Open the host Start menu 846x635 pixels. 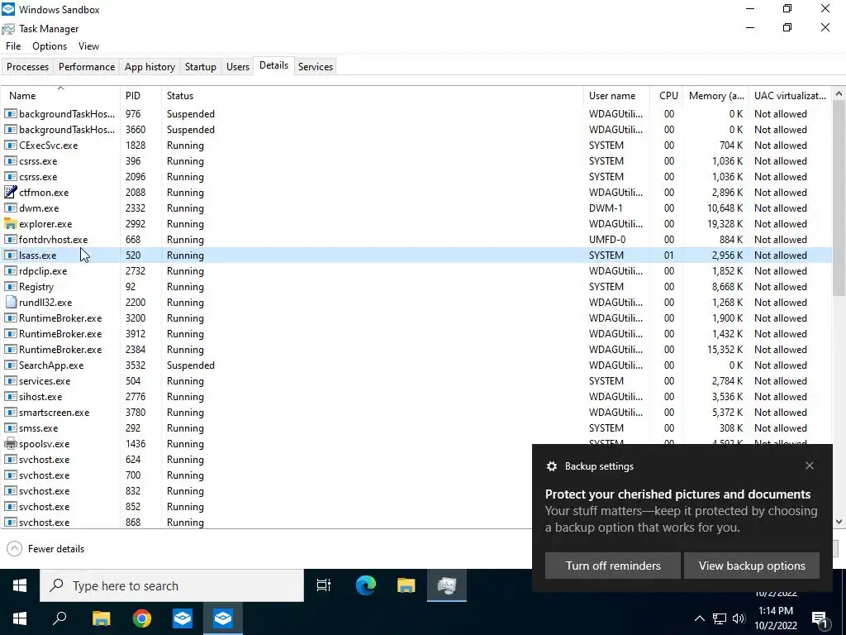click(20, 618)
